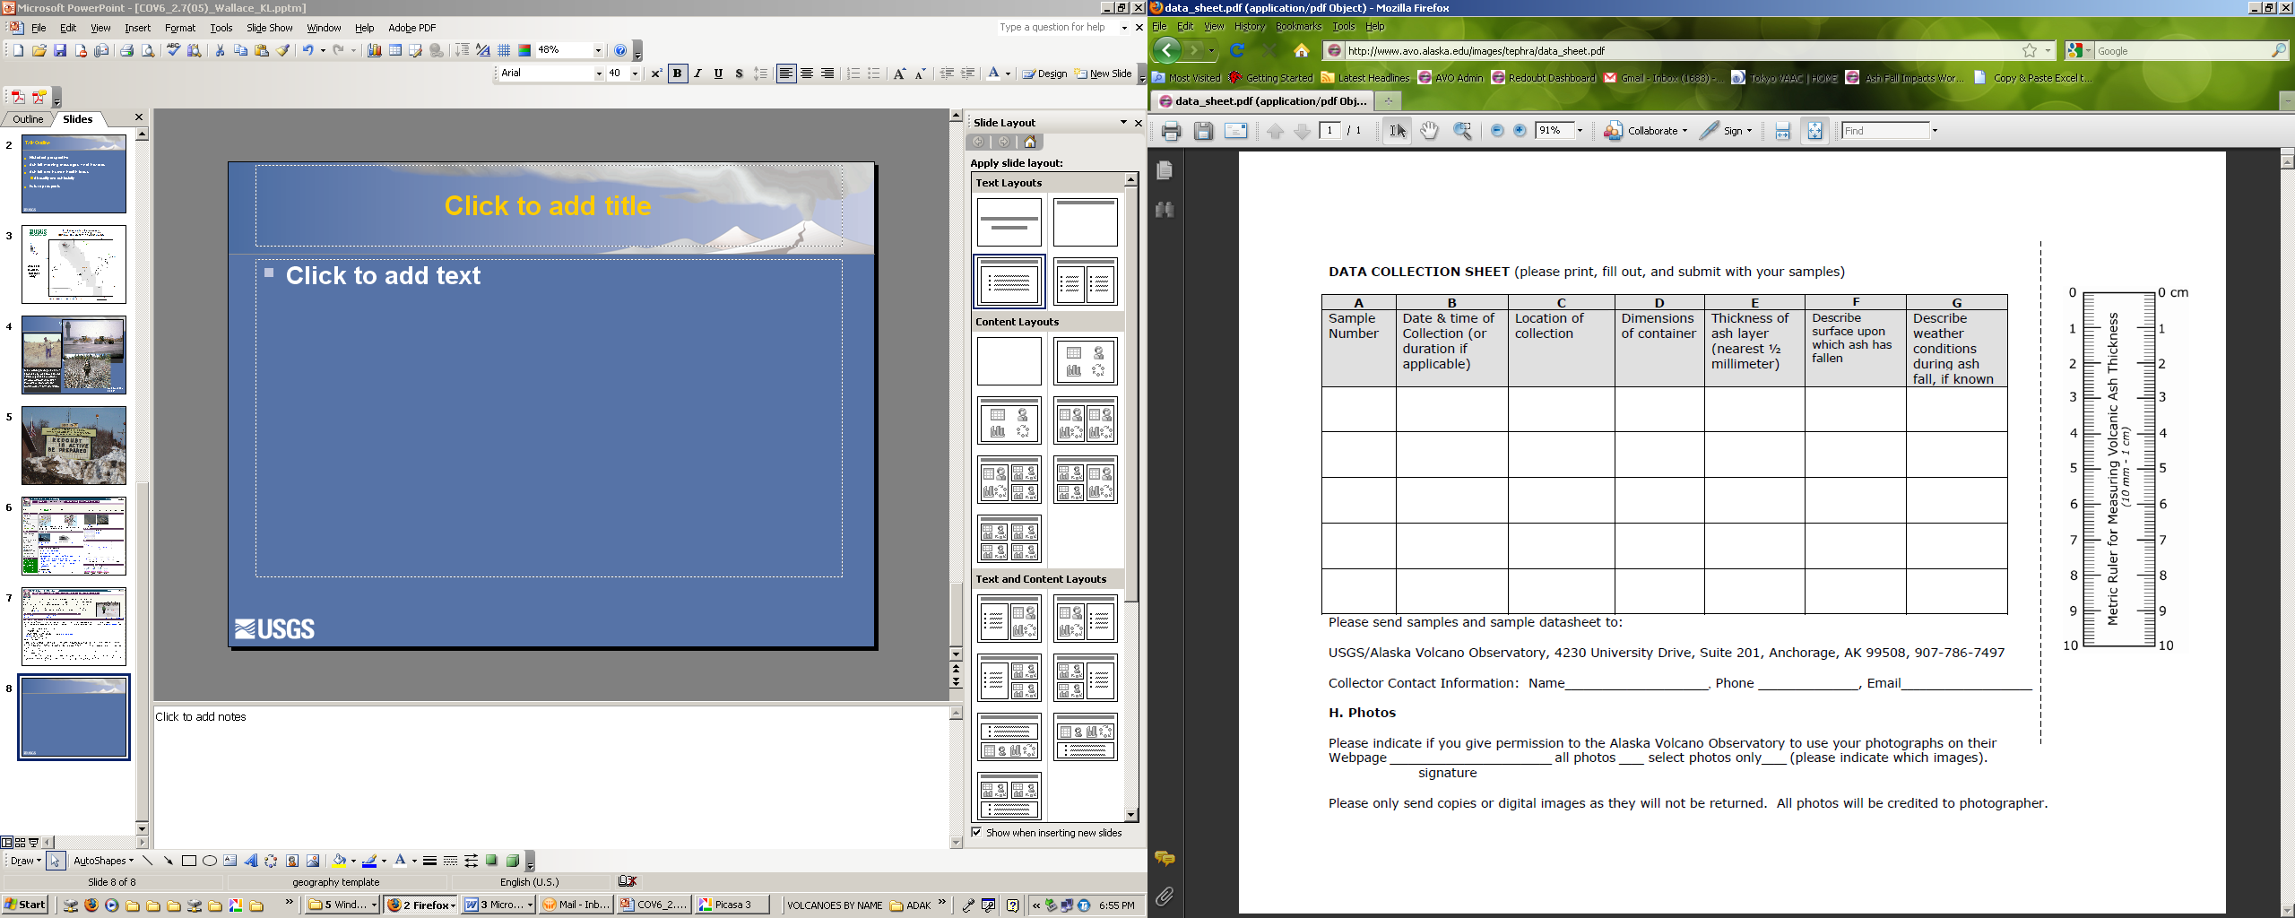The image size is (2295, 918).
Task: Toggle Show/Hide Grid button
Action: coord(504,50)
